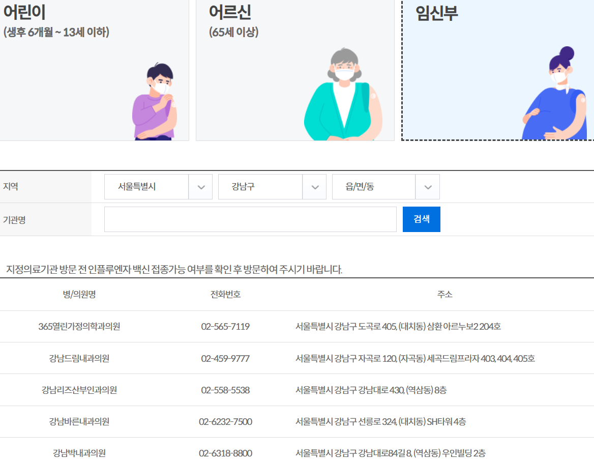Click phone number 02-565-7119
The width and height of the screenshot is (594, 459).
[225, 326]
